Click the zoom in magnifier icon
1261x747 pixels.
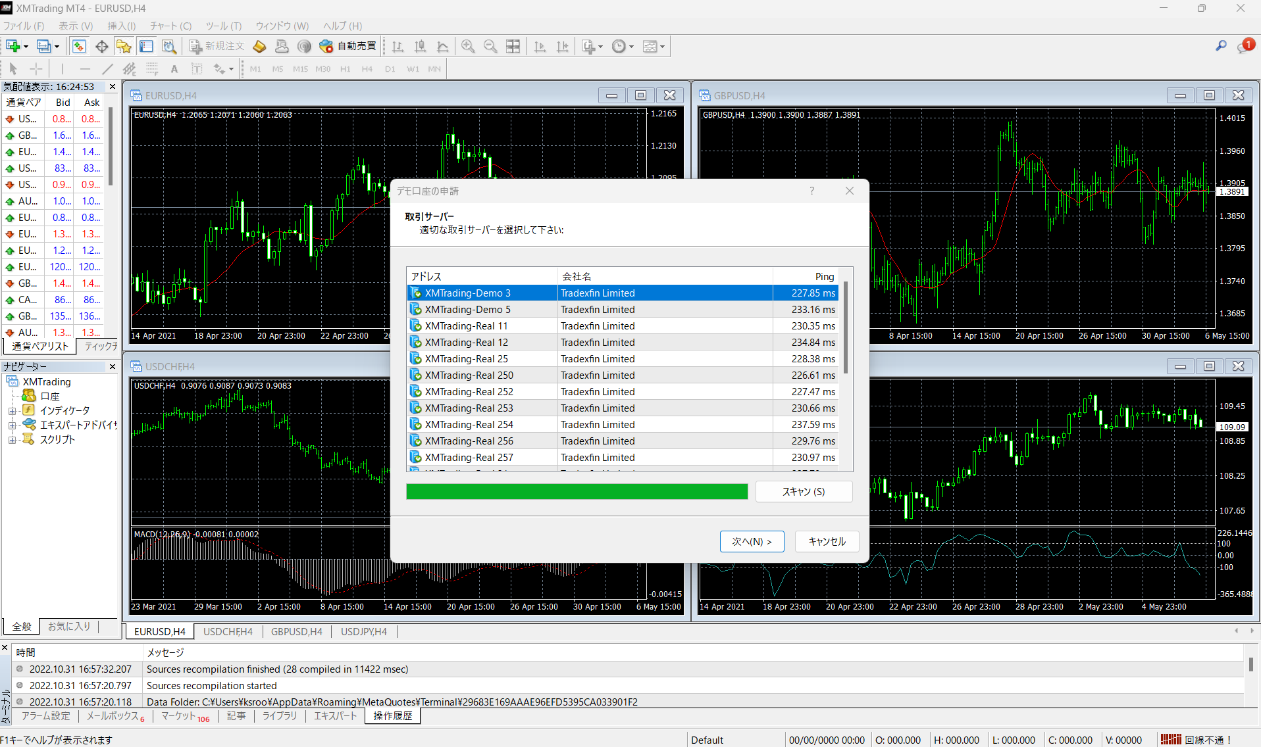468,46
